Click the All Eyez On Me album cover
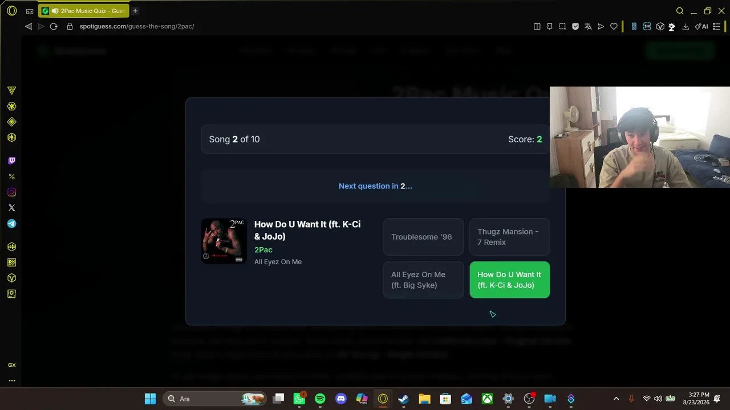The width and height of the screenshot is (730, 410). (x=224, y=241)
